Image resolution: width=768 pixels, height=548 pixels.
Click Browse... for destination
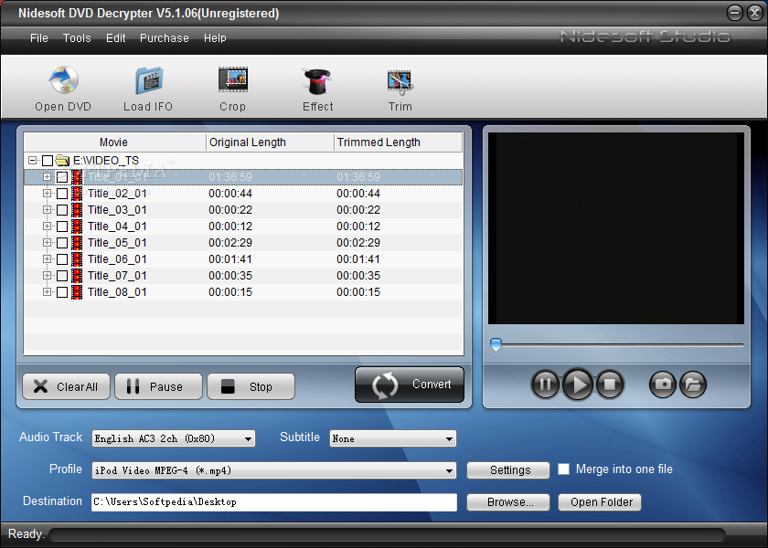pyautogui.click(x=508, y=502)
